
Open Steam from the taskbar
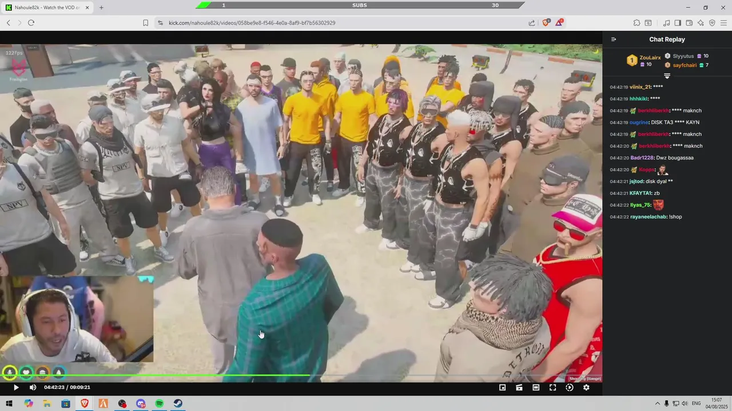click(x=178, y=404)
